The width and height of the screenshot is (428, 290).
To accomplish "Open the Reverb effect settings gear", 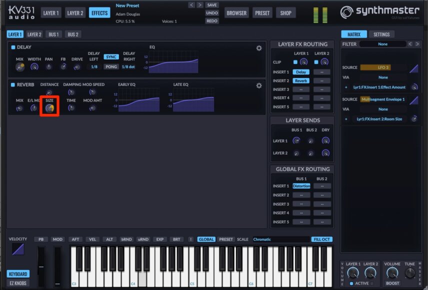I will pos(259,85).
